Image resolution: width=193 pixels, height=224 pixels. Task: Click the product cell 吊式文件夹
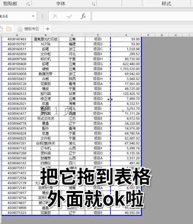45,118
